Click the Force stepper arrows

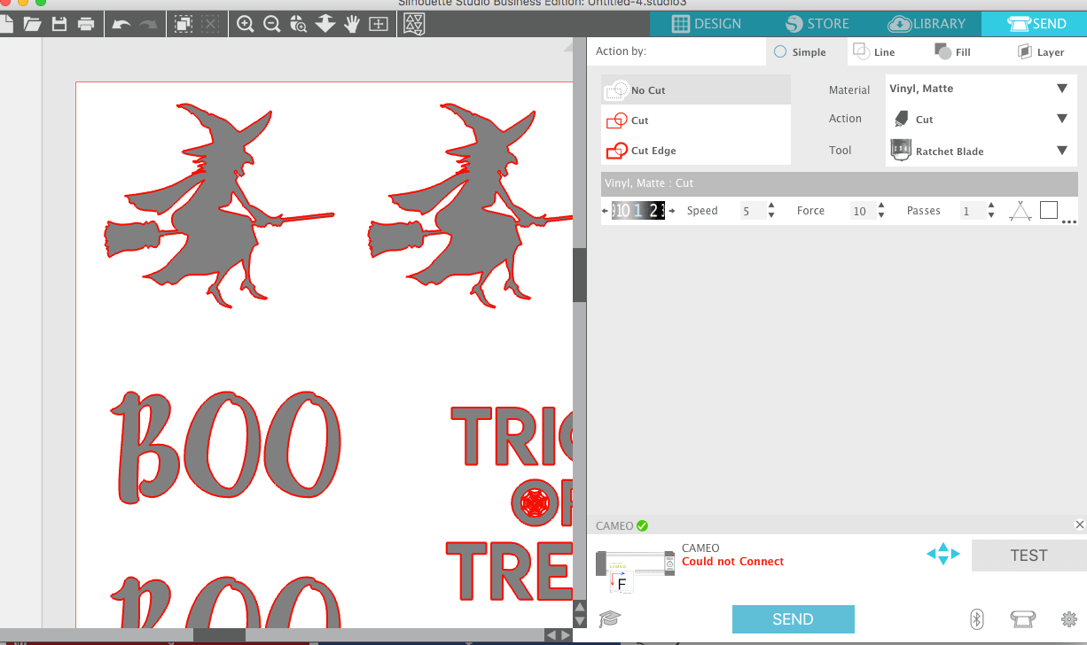pyautogui.click(x=881, y=211)
